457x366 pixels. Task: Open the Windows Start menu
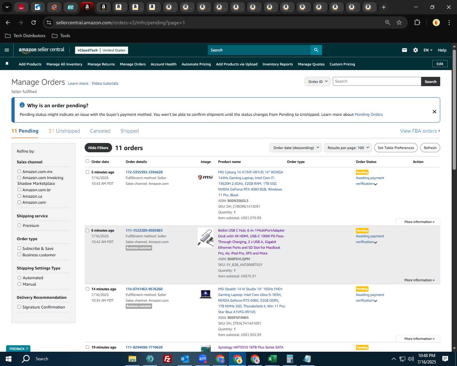click(8, 359)
